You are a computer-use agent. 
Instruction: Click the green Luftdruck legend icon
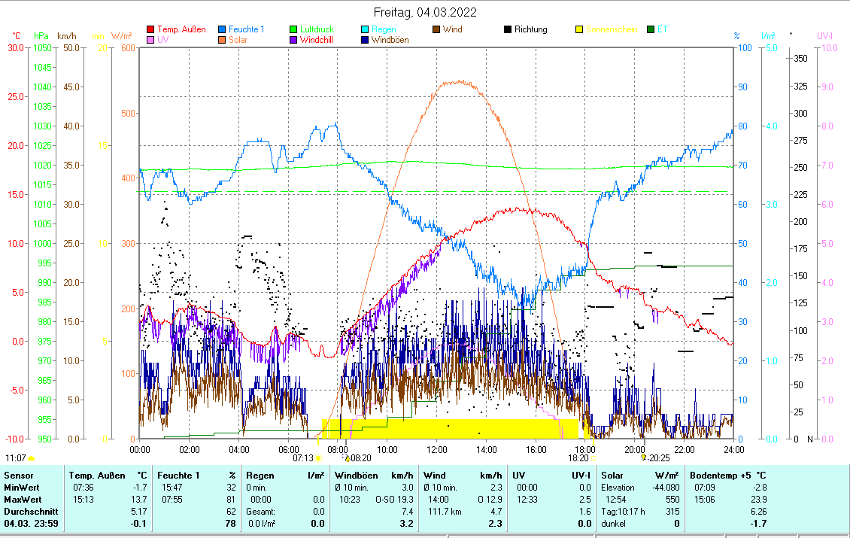[x=294, y=30]
